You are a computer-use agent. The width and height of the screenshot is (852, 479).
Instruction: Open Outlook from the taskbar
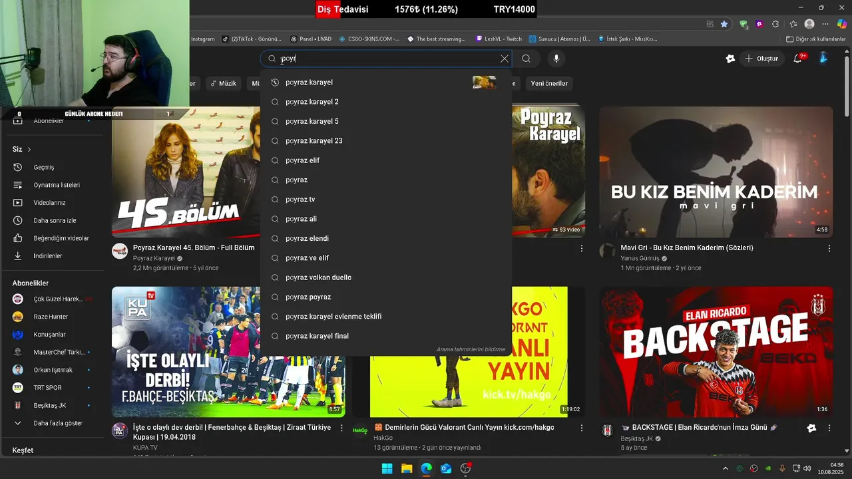coord(446,468)
